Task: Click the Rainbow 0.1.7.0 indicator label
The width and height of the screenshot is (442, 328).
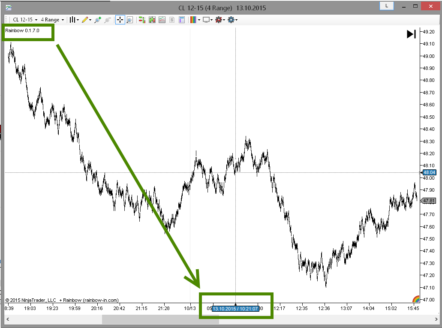Action: [x=22, y=30]
